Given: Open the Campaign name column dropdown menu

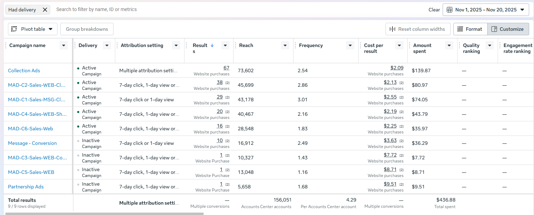Looking at the screenshot, I should point(64,45).
